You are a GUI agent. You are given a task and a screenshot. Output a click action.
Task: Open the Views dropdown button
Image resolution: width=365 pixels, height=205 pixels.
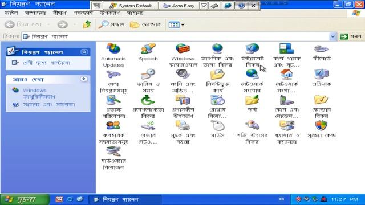click(x=176, y=24)
